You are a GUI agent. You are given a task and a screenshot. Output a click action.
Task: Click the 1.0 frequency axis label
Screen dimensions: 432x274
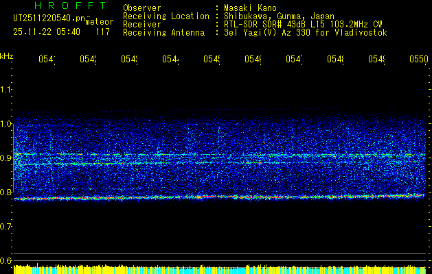click(5, 123)
